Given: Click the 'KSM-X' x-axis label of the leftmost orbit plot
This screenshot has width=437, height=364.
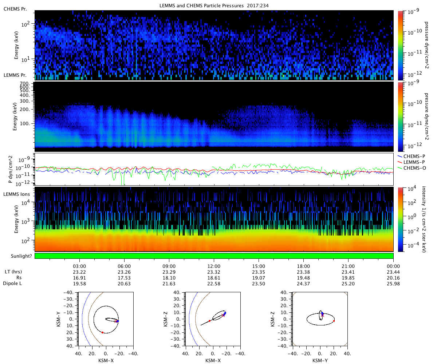Looking at the screenshot, I should pos(106,360).
